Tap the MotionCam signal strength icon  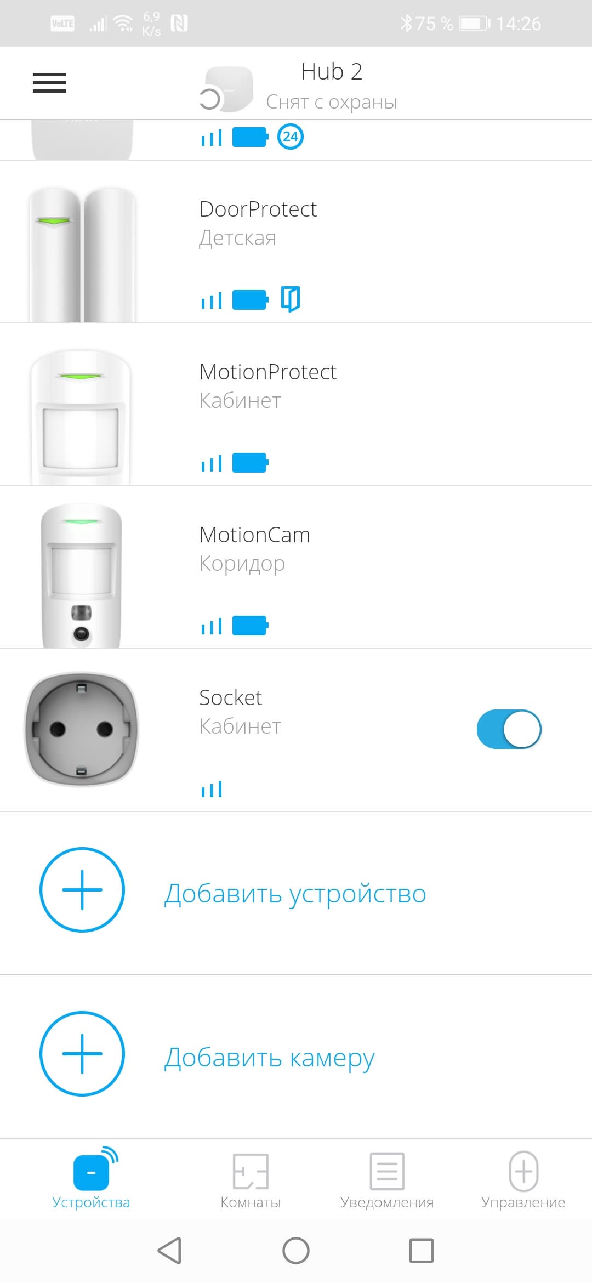[212, 626]
